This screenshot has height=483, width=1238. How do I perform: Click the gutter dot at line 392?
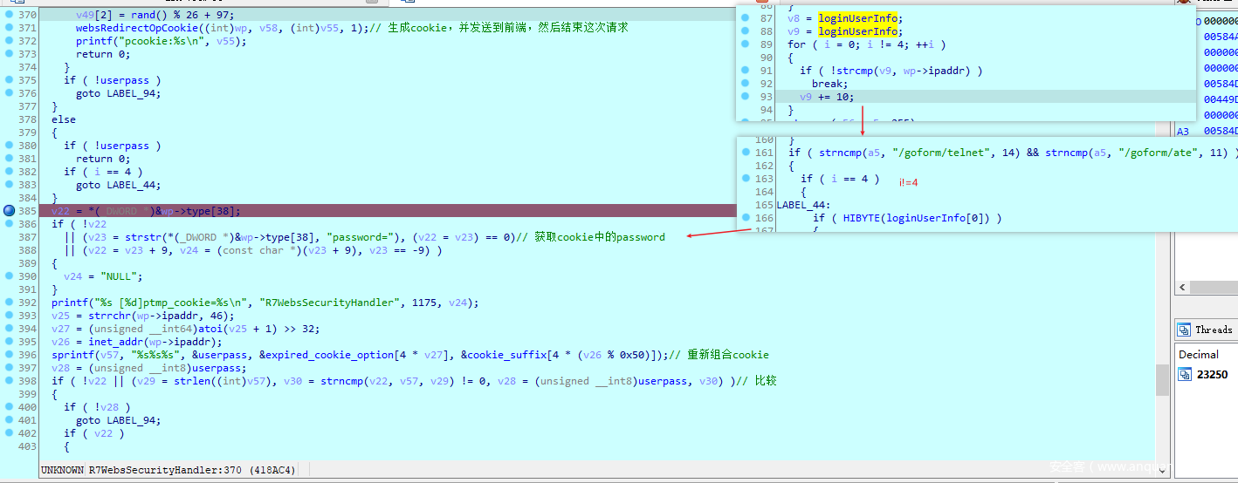coord(9,303)
